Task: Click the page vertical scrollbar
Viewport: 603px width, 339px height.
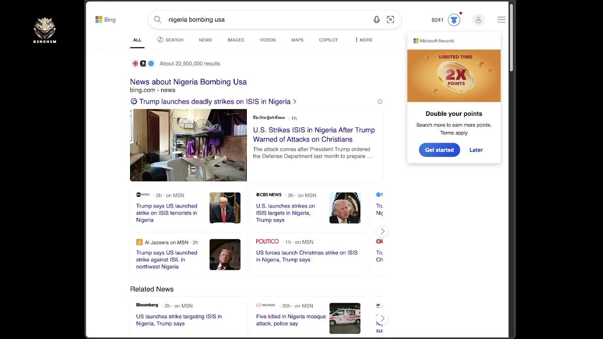Action: tap(512, 38)
